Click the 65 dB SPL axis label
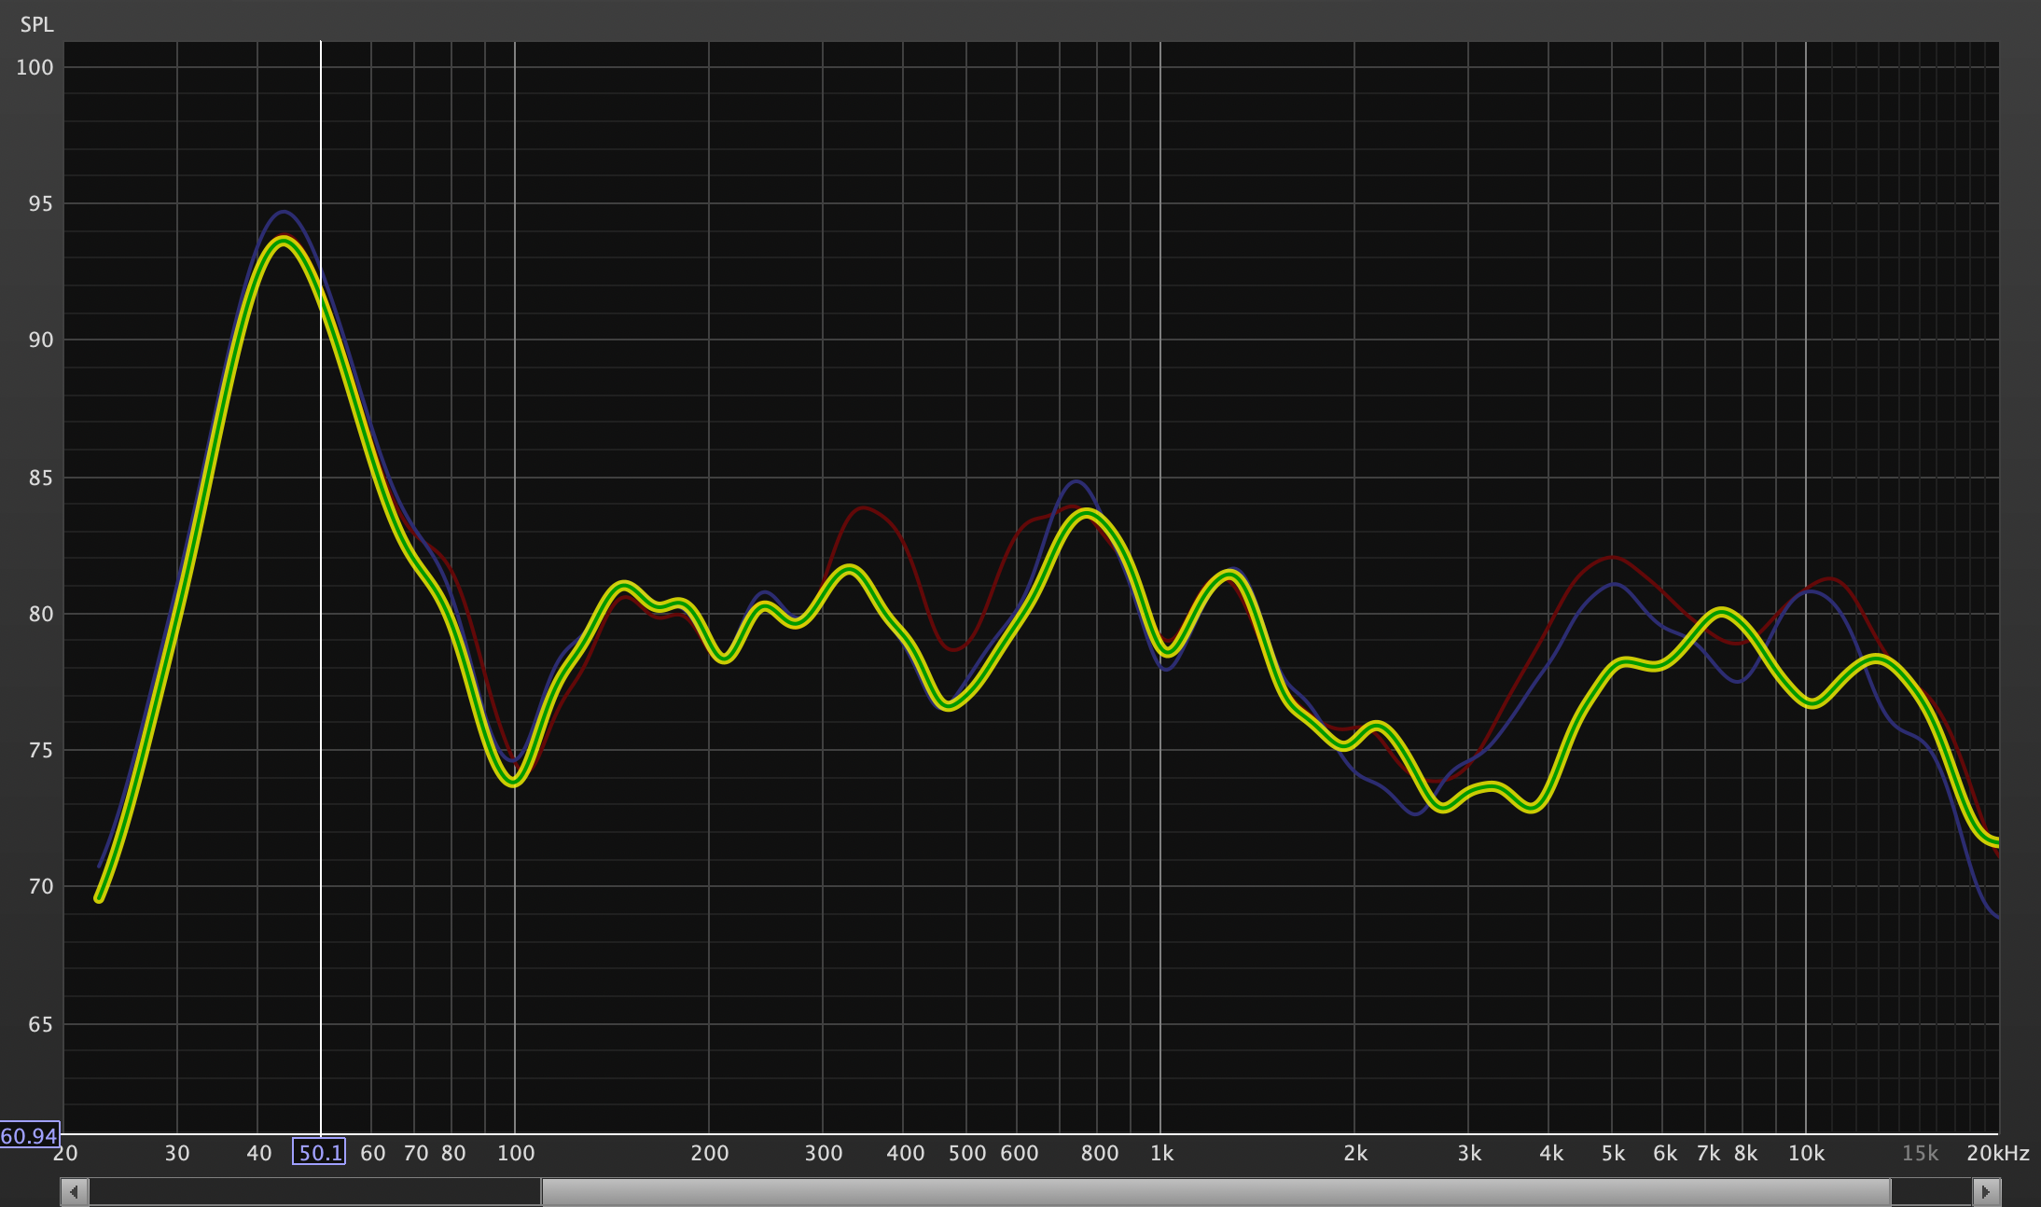The image size is (2041, 1207). pos(40,1024)
